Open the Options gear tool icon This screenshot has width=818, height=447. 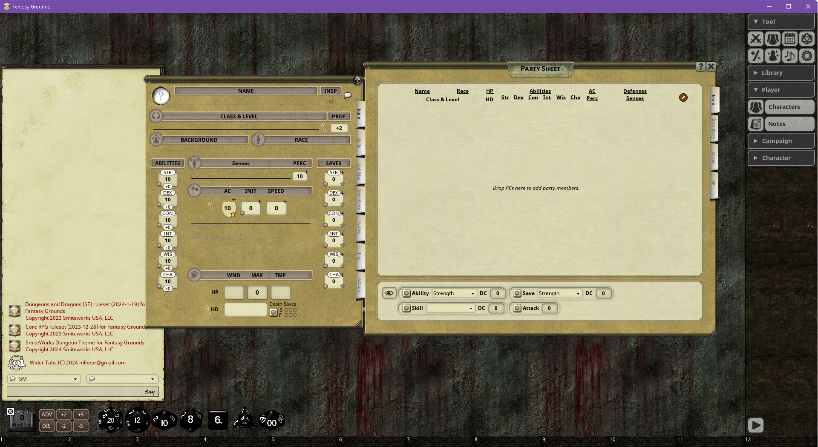click(x=807, y=56)
